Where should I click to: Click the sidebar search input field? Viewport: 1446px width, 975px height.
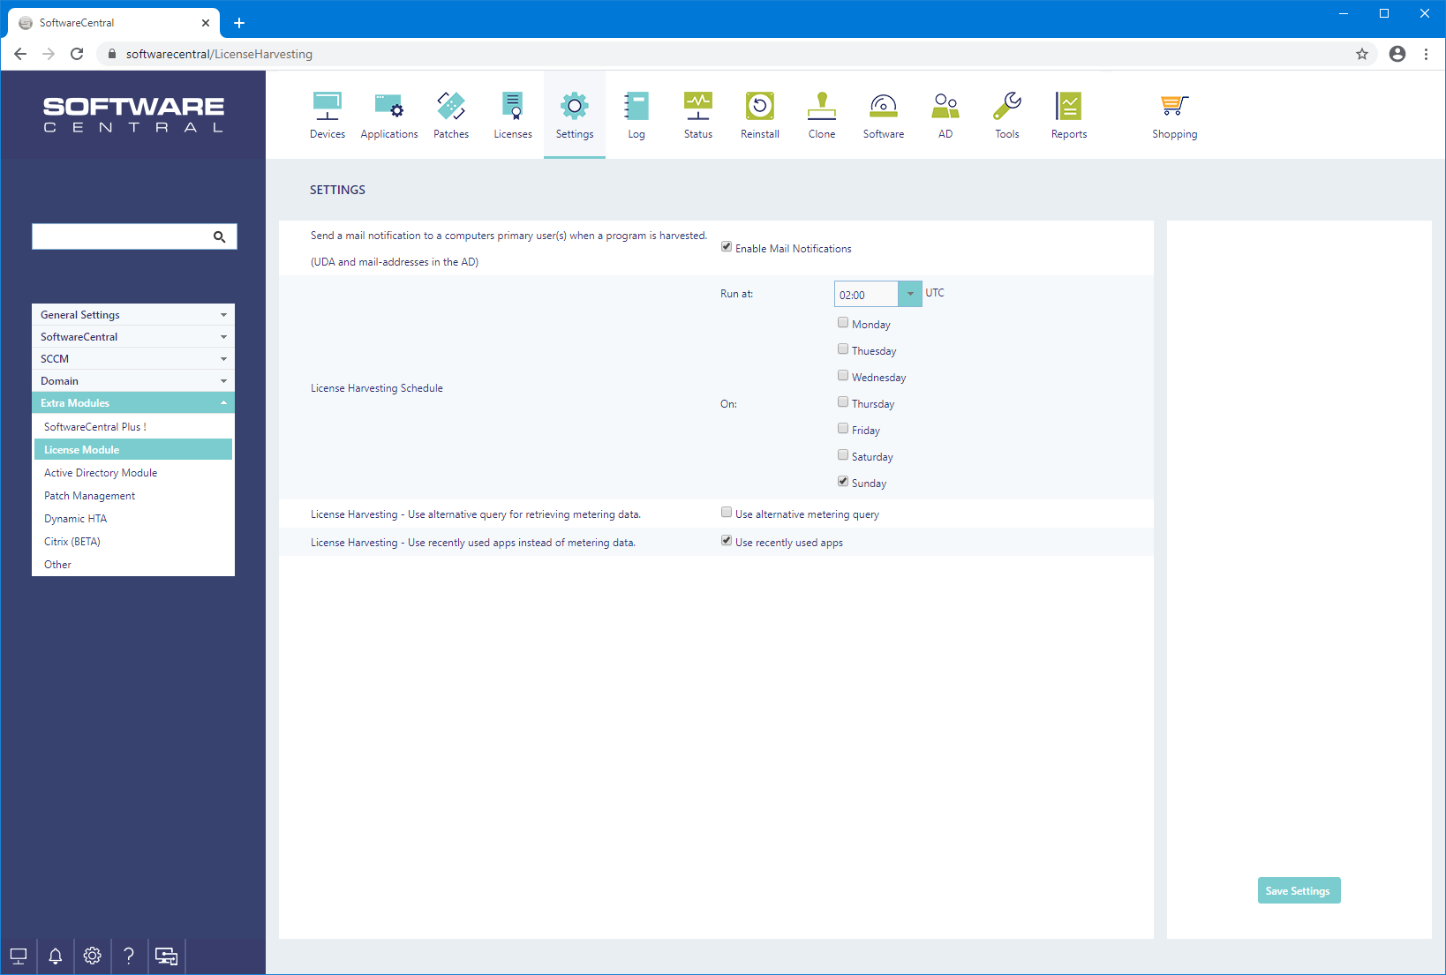tap(120, 236)
